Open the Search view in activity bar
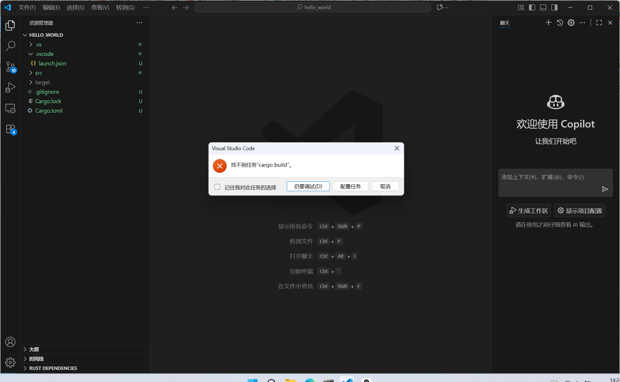This screenshot has height=382, width=620. point(10,46)
